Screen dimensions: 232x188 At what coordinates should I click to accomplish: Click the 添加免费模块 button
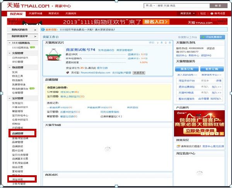click(x=212, y=37)
